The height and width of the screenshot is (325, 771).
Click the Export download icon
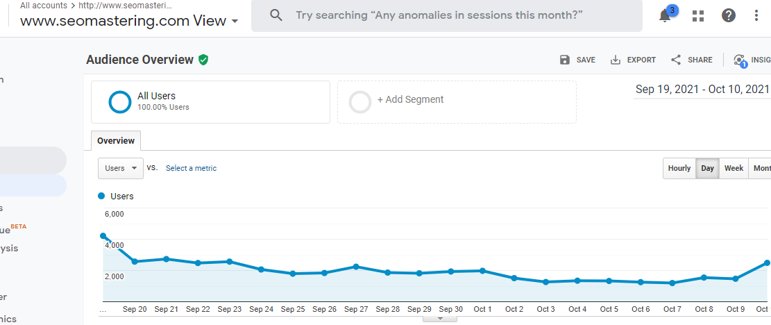616,60
